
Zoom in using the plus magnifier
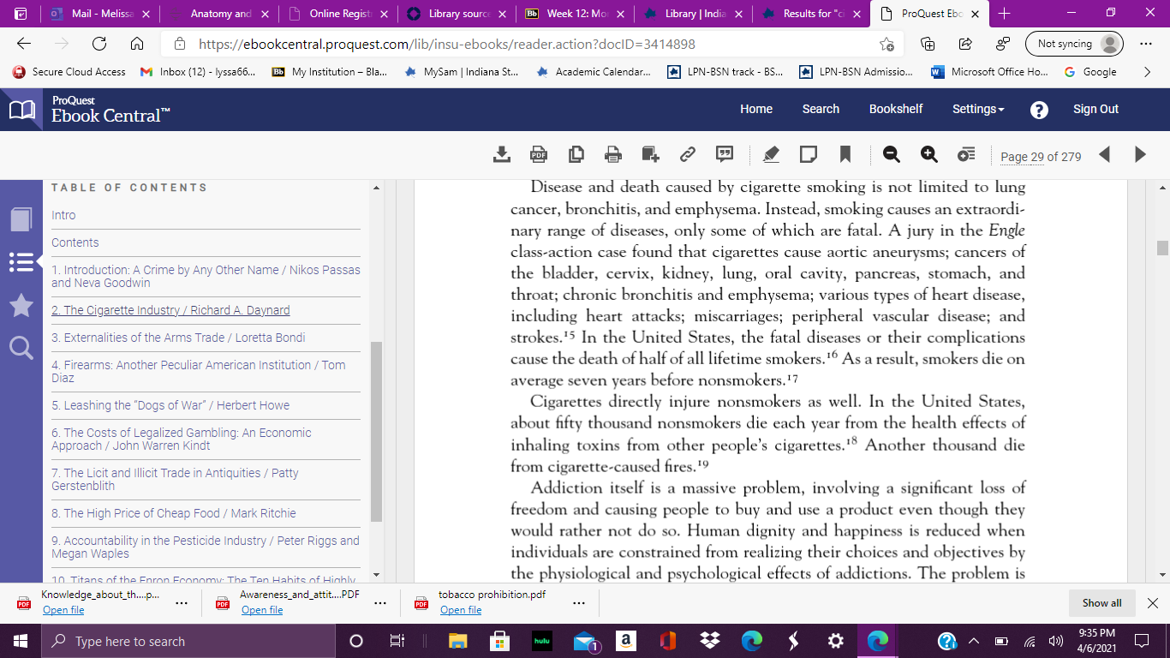[929, 154]
